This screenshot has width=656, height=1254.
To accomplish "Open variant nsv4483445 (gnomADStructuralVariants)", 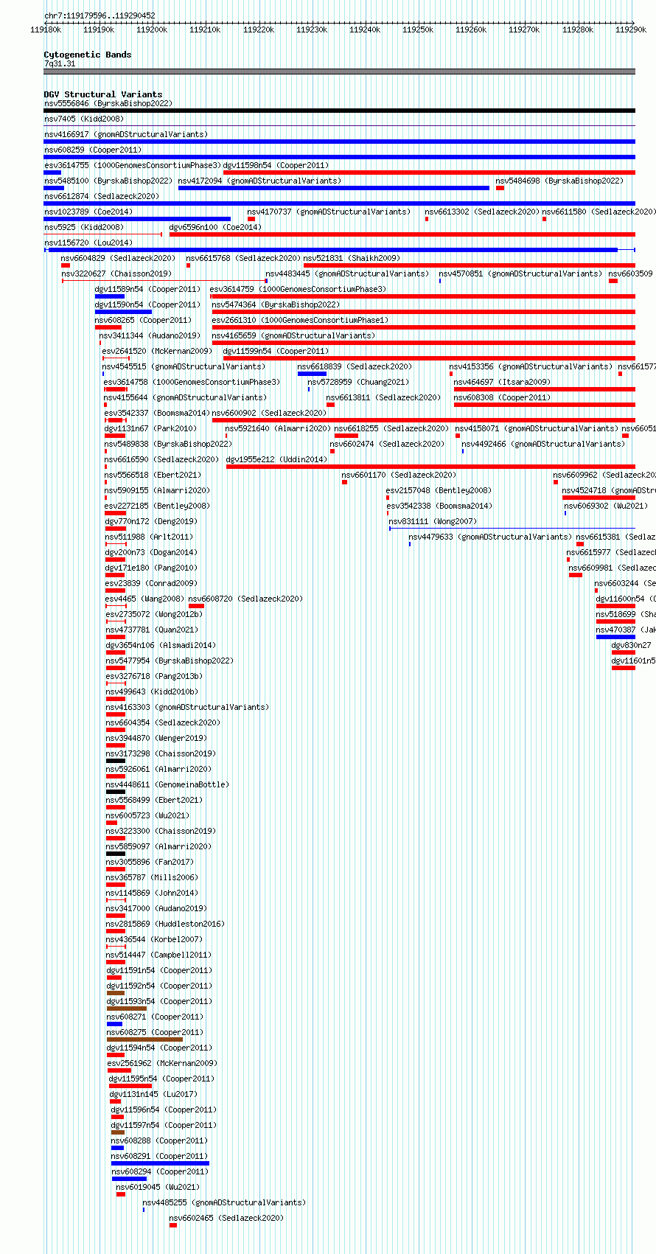I will point(348,274).
